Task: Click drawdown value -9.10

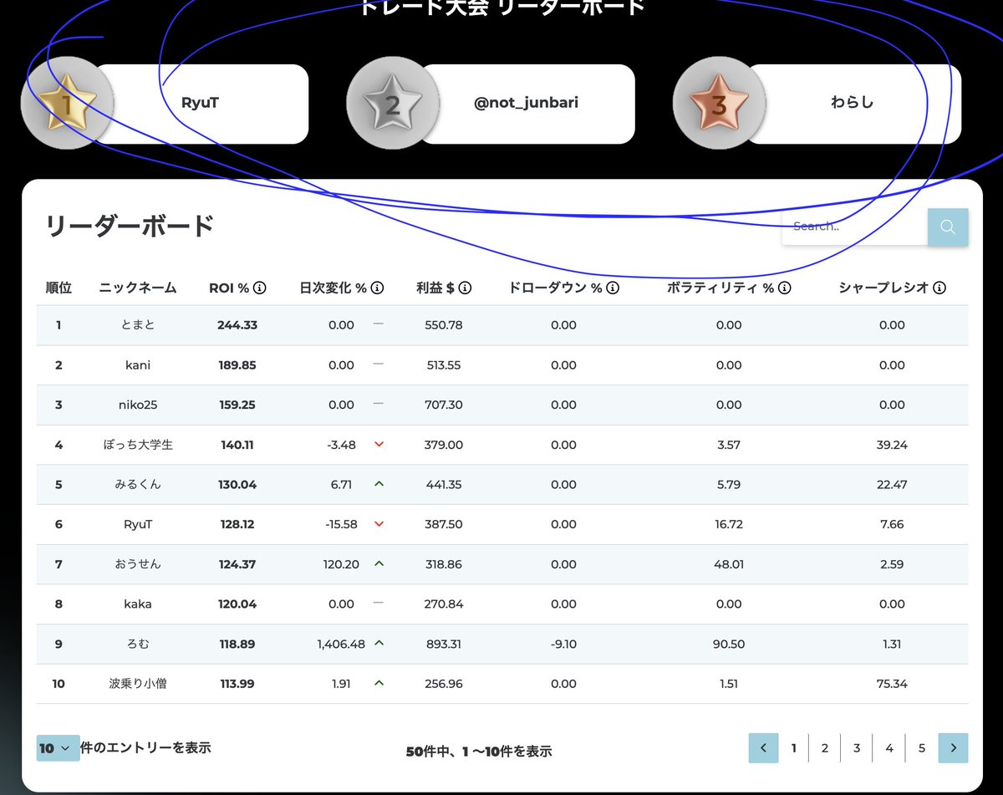Action: click(564, 644)
